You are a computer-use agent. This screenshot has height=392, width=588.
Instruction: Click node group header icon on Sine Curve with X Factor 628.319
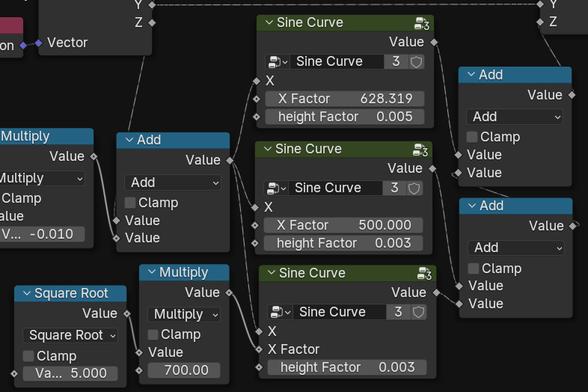coord(423,23)
